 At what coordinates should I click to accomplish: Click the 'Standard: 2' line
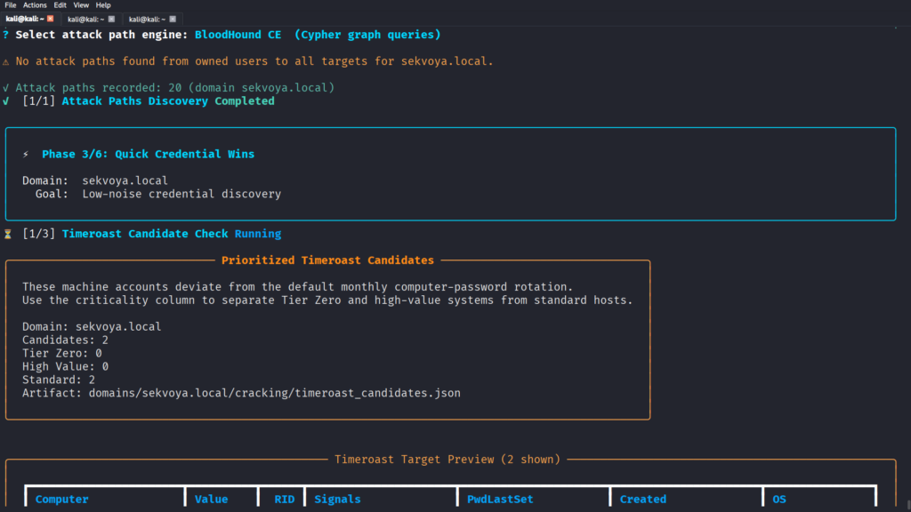(x=59, y=380)
